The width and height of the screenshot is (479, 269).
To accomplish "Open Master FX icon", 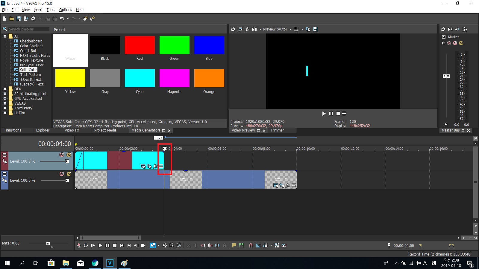I will (443, 43).
